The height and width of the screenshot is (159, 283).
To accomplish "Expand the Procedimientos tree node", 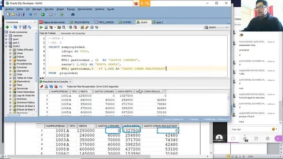I will click(10, 64).
